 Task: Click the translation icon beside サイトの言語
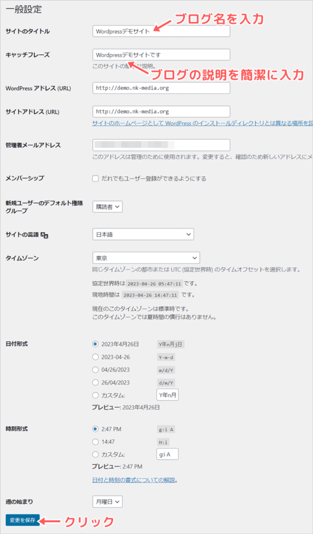point(44,235)
